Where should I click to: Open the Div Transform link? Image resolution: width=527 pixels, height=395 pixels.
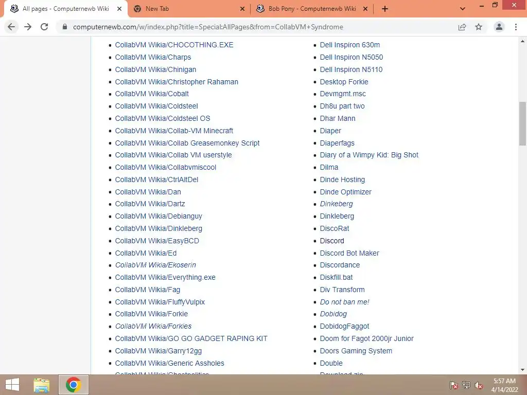coord(342,290)
